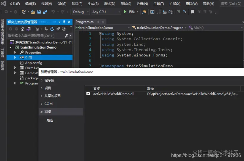Open the 编辑(E) menu
Viewport: 244px width, 161px height.
click(30, 4)
